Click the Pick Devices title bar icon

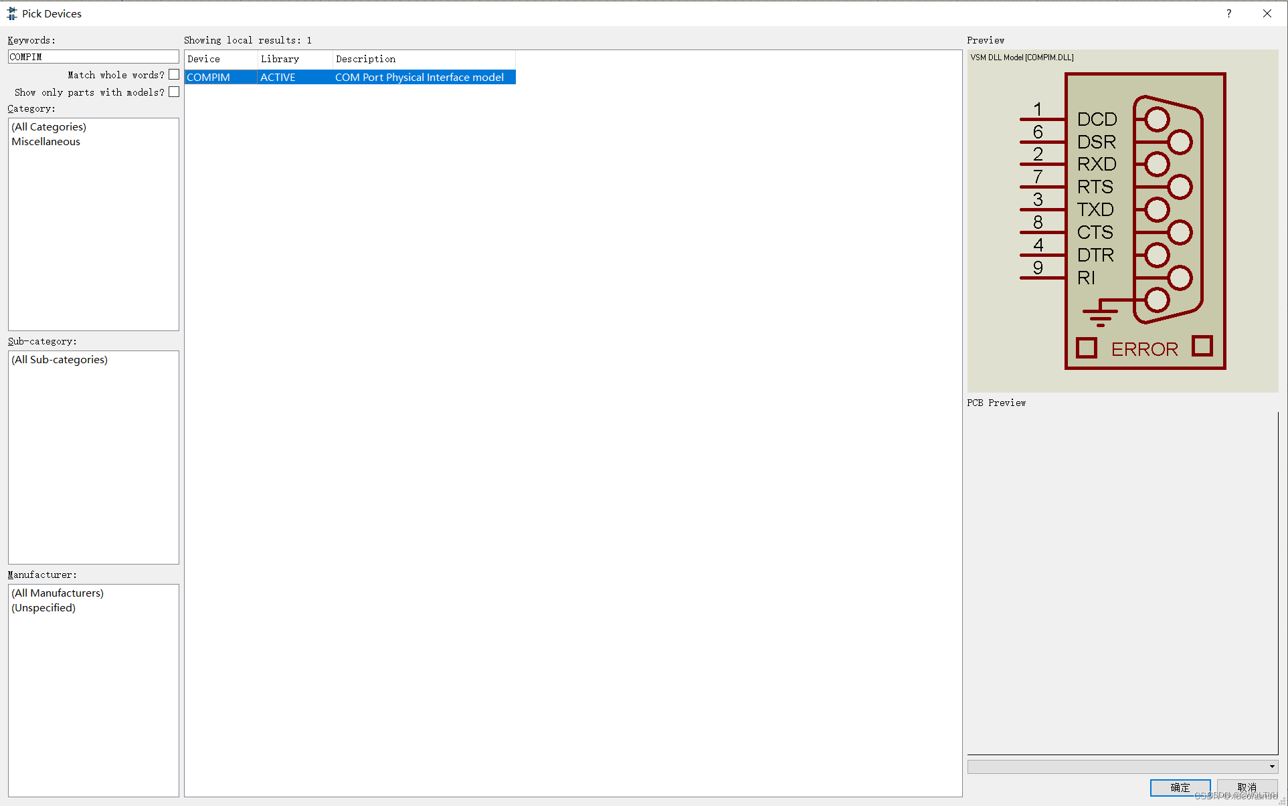coord(12,13)
